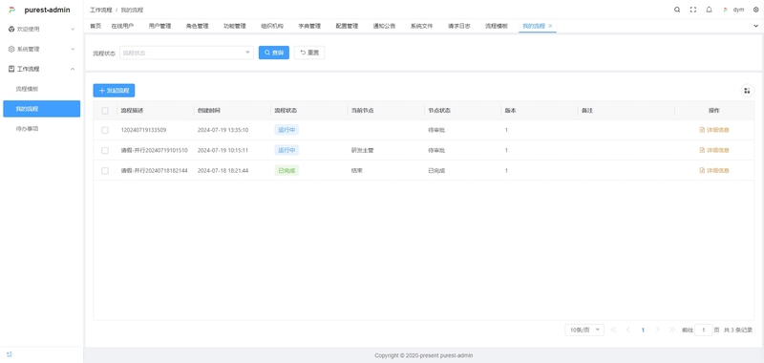Switch to the 用户管理 tab

tap(159, 26)
